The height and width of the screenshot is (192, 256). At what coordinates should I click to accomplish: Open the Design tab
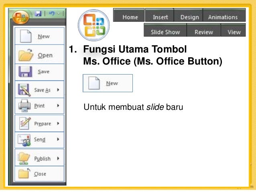tap(189, 15)
